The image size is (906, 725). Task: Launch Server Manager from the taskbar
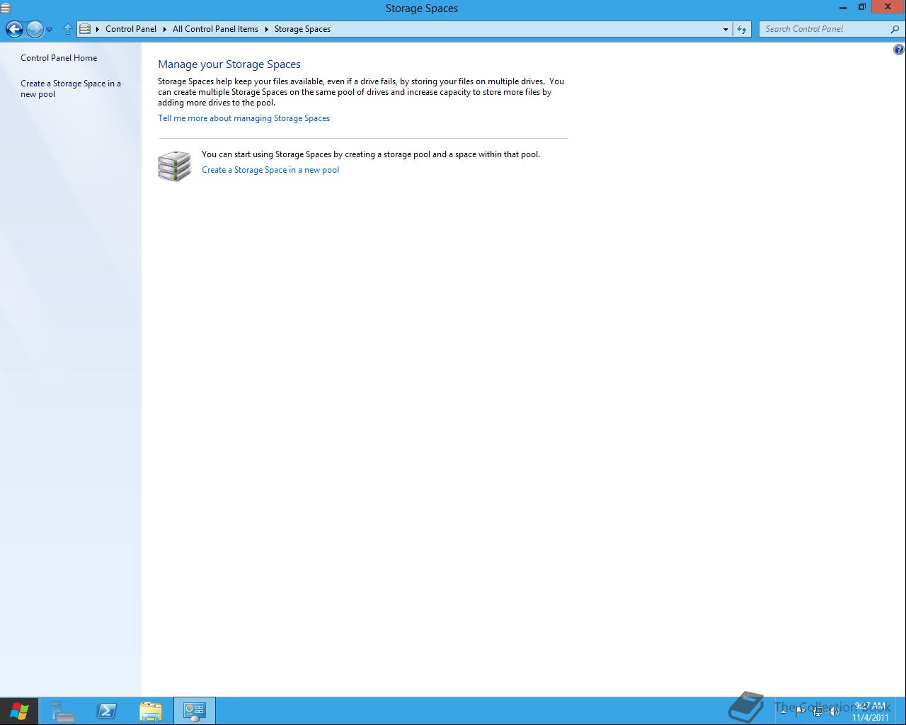tap(63, 711)
